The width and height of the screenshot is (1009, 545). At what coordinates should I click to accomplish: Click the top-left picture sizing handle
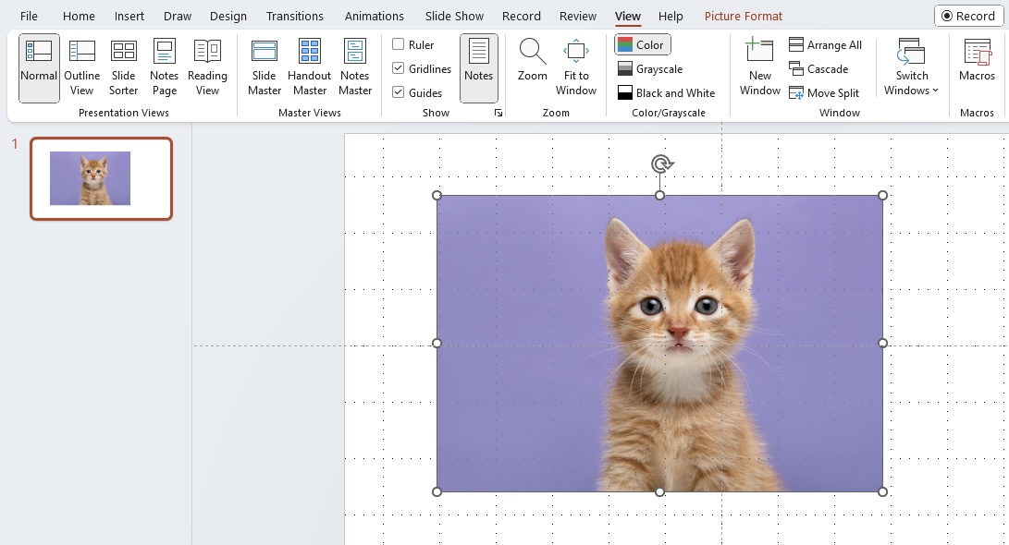point(437,196)
